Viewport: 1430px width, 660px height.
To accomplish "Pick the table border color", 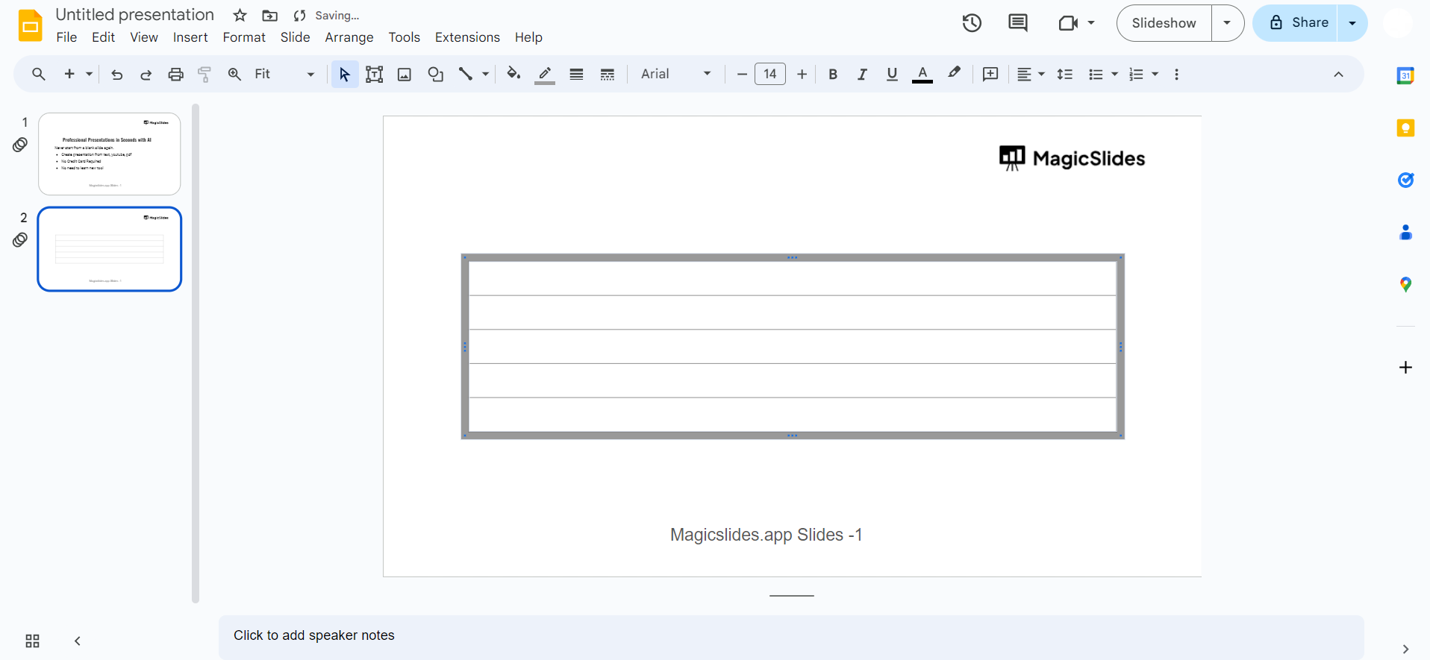I will click(x=545, y=75).
